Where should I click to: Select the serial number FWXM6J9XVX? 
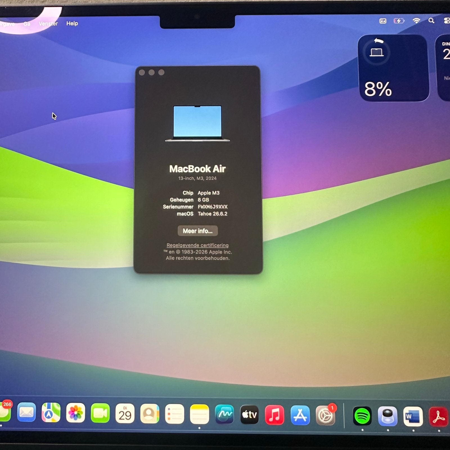(213, 207)
